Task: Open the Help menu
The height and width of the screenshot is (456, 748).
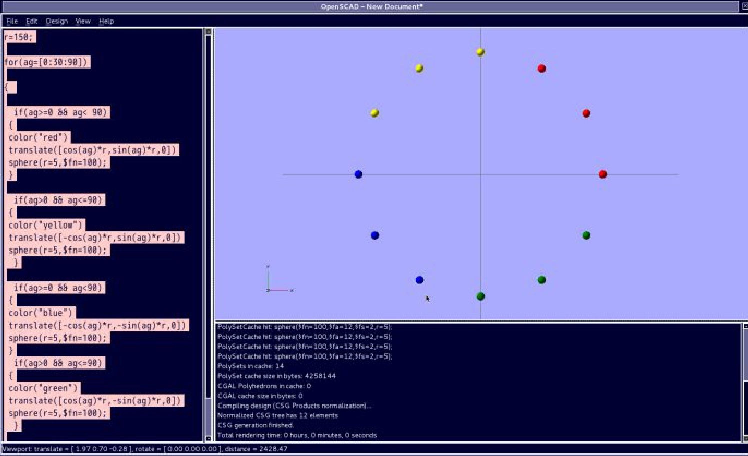Action: tap(106, 21)
